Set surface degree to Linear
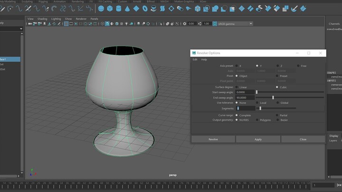 [x=237, y=87]
